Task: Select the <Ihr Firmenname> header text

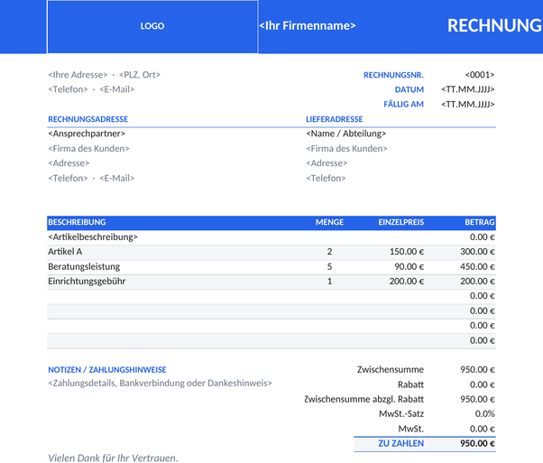Action: [x=308, y=25]
